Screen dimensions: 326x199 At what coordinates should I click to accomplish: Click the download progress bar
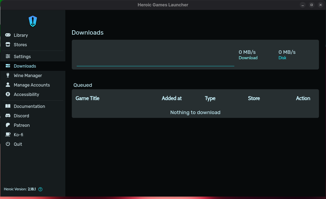(x=155, y=66)
